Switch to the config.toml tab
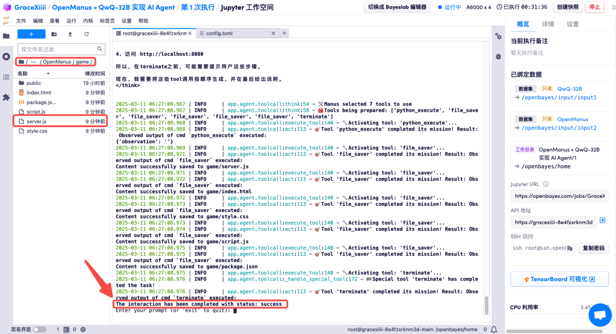Viewport: 616px width, 334px height. coord(237,34)
